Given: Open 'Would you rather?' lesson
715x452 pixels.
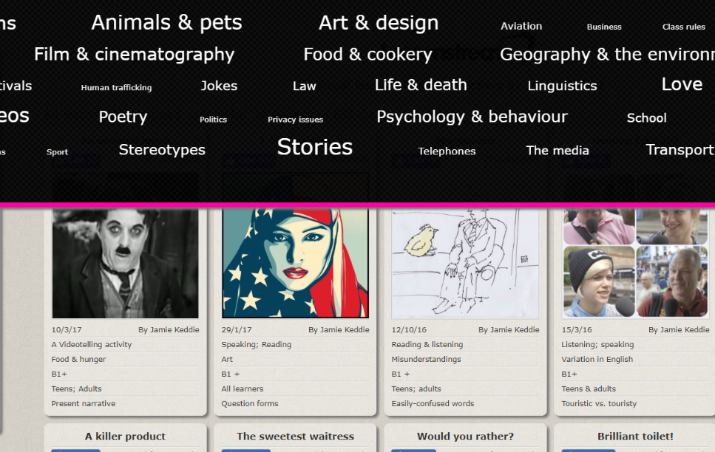Looking at the screenshot, I should [x=465, y=436].
